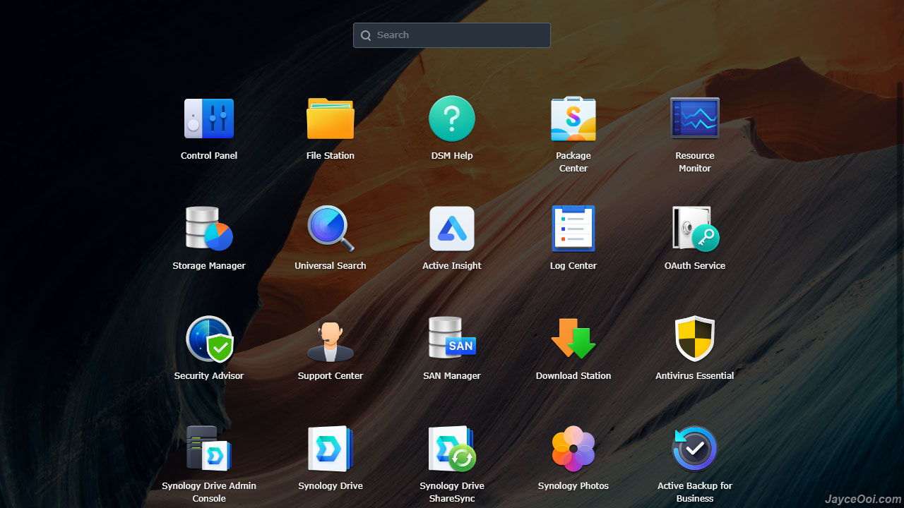
Task: Open DSM Help
Action: pyautogui.click(x=452, y=119)
